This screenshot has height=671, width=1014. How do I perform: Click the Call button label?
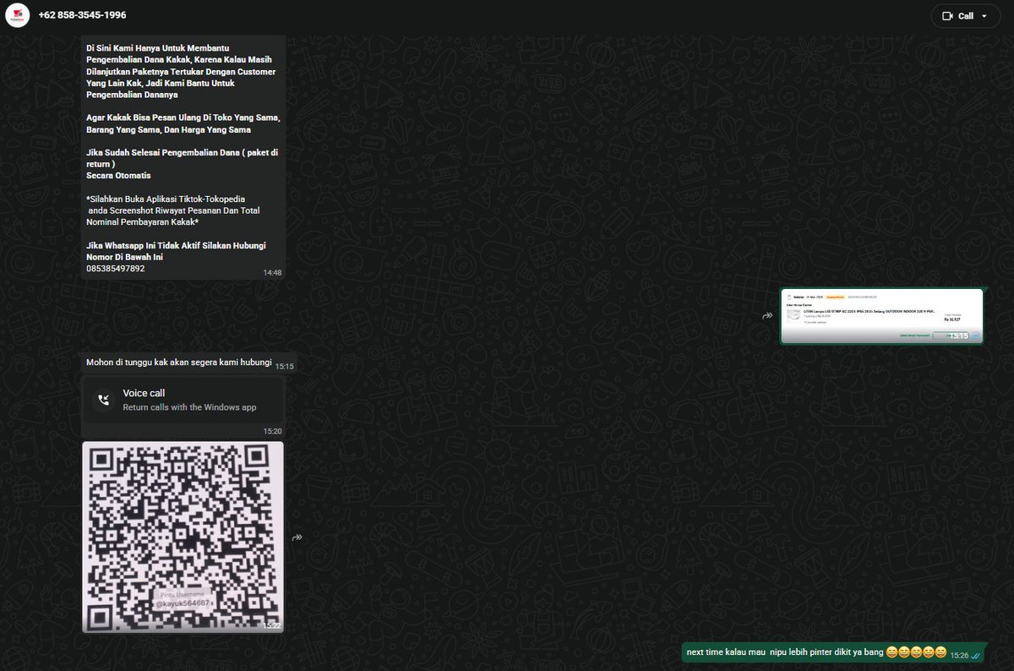point(966,16)
